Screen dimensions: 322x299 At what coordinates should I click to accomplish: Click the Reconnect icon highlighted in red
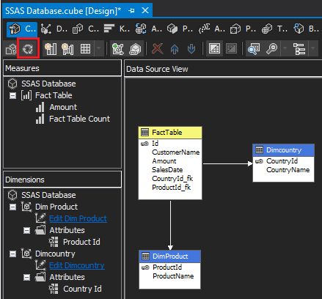[x=28, y=48]
